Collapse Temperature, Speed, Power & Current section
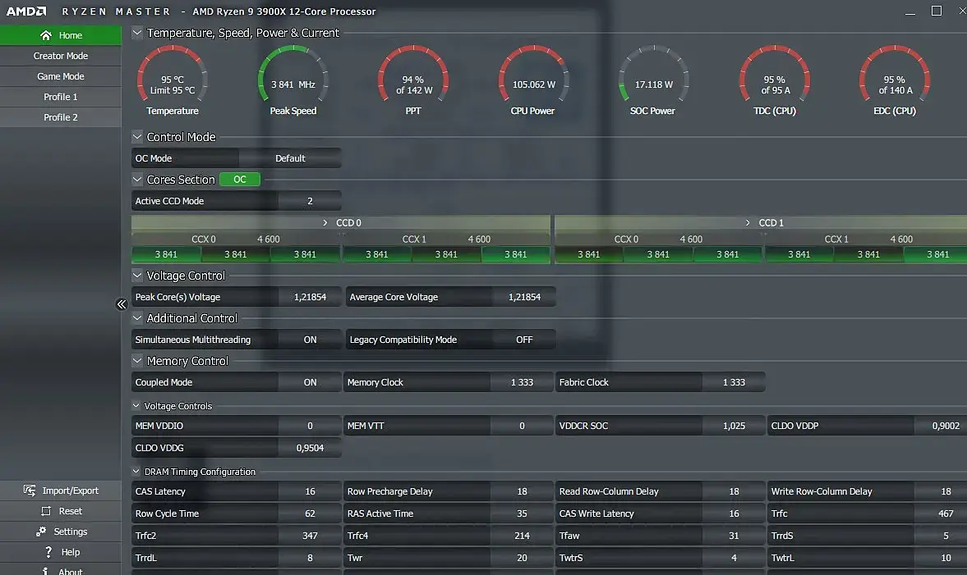The width and height of the screenshot is (967, 575). coord(137,33)
